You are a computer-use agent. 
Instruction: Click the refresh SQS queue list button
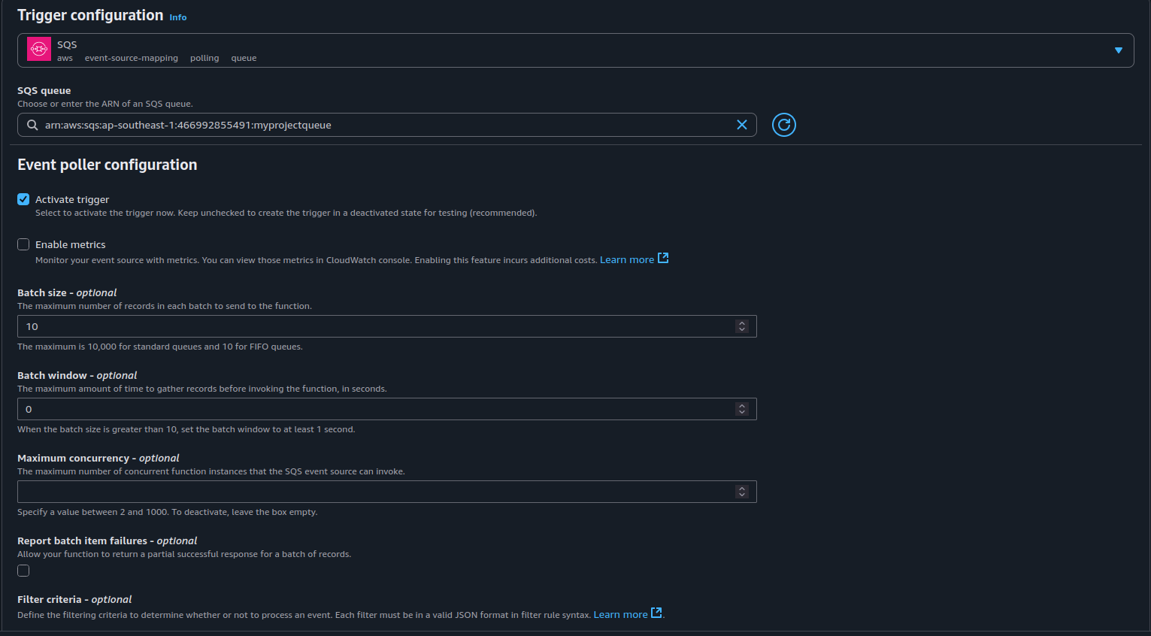(x=783, y=125)
